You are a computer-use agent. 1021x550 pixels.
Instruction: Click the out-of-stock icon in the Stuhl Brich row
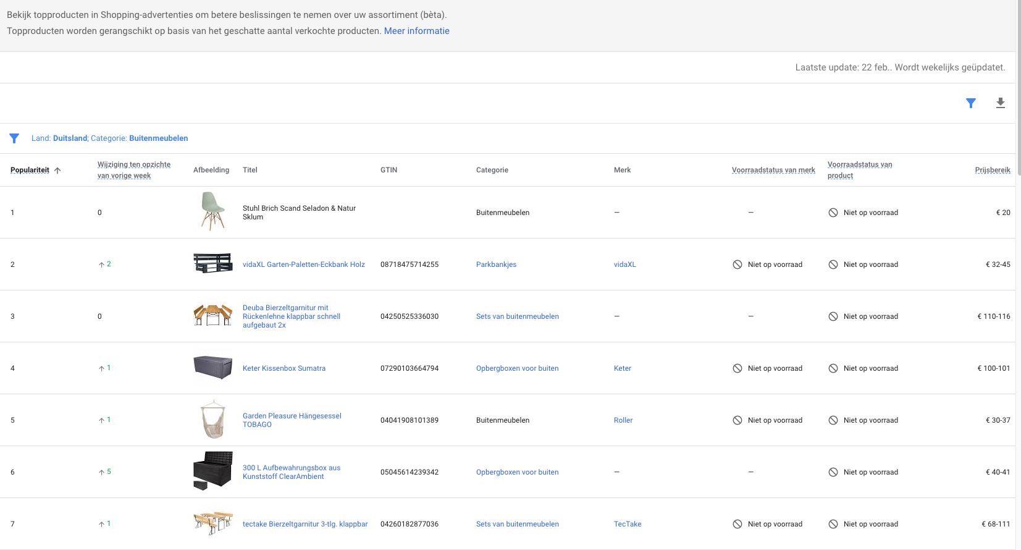tap(833, 213)
